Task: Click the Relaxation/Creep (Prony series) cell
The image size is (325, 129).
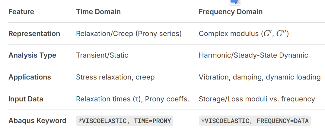Action: pyautogui.click(x=129, y=34)
